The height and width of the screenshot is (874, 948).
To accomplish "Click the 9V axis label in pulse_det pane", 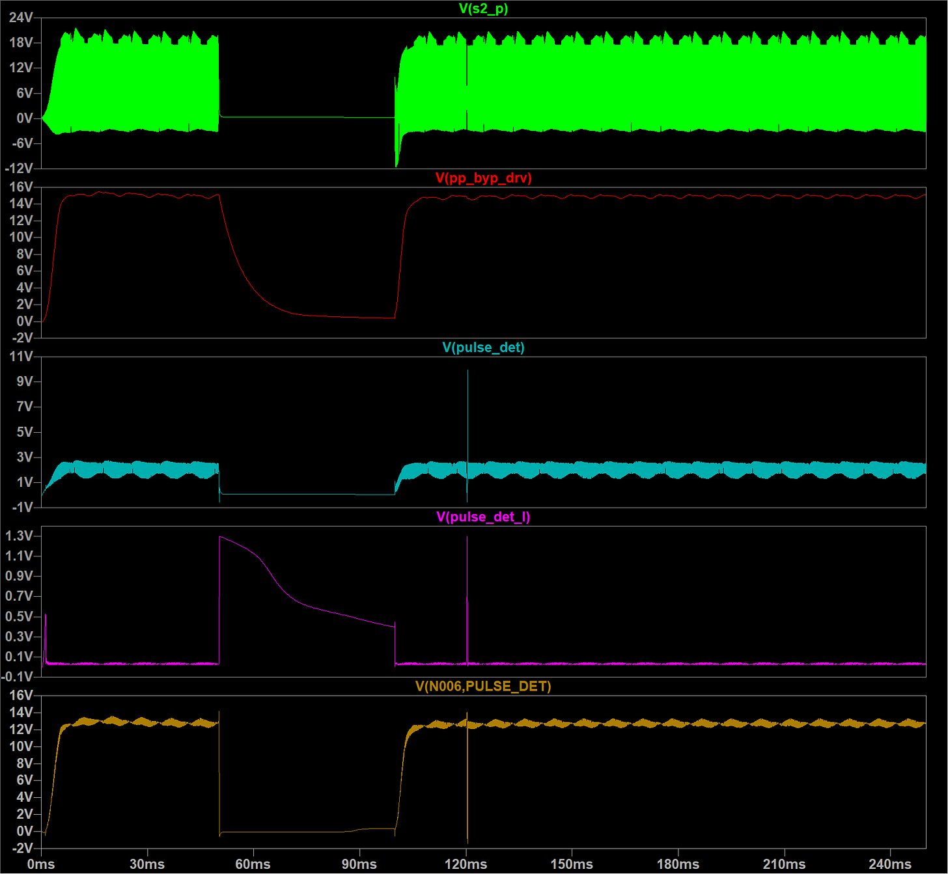I will coord(25,381).
